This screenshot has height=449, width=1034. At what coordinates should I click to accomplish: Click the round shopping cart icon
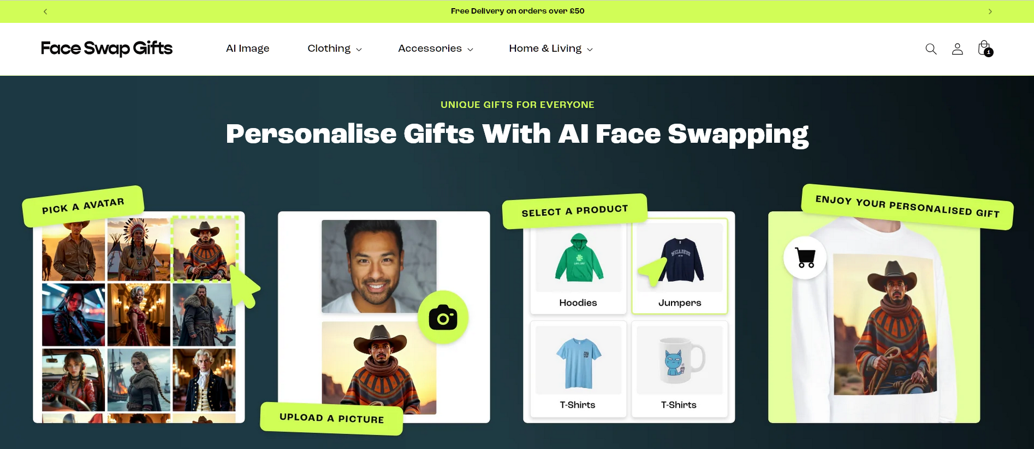(x=805, y=257)
